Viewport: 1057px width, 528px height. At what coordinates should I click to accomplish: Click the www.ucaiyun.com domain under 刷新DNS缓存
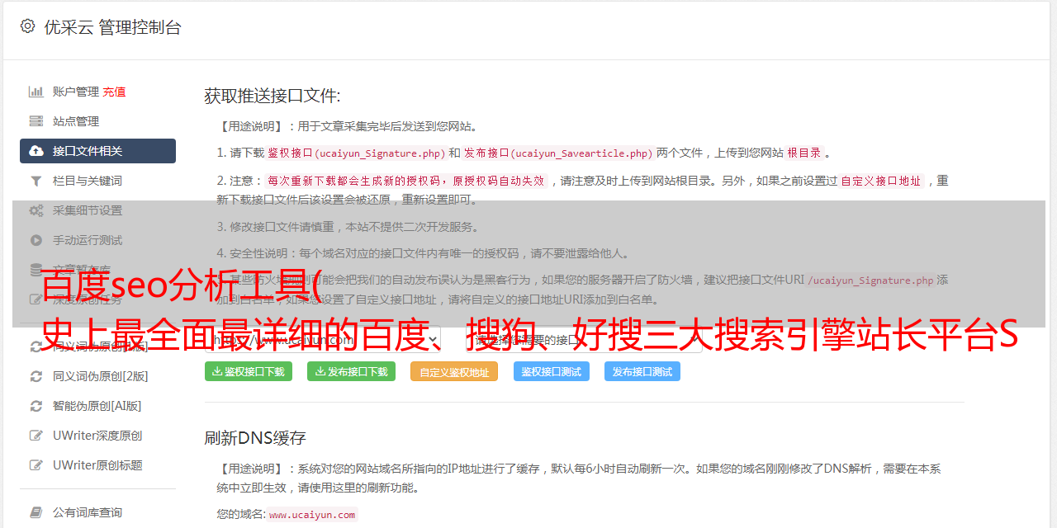click(312, 515)
